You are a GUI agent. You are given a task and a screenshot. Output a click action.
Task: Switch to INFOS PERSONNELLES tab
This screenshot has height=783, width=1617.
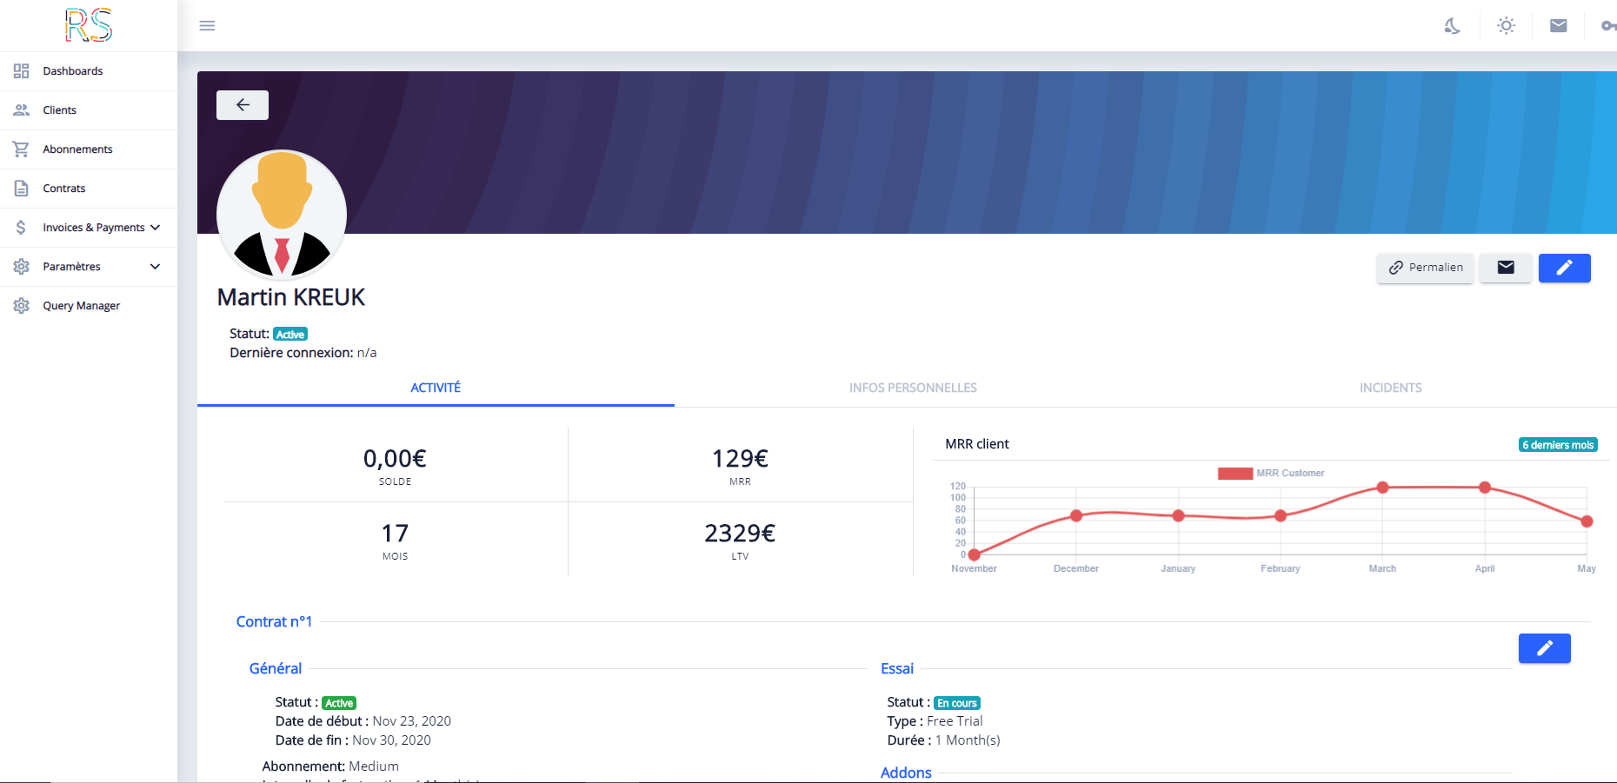click(913, 388)
